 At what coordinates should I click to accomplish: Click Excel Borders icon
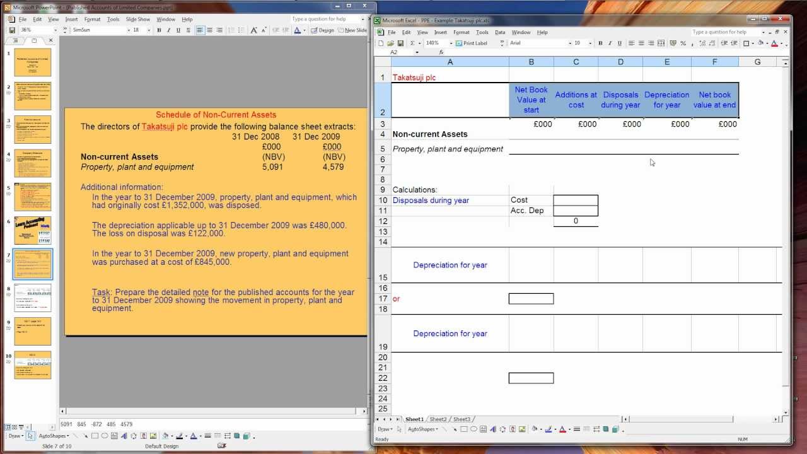coord(745,43)
